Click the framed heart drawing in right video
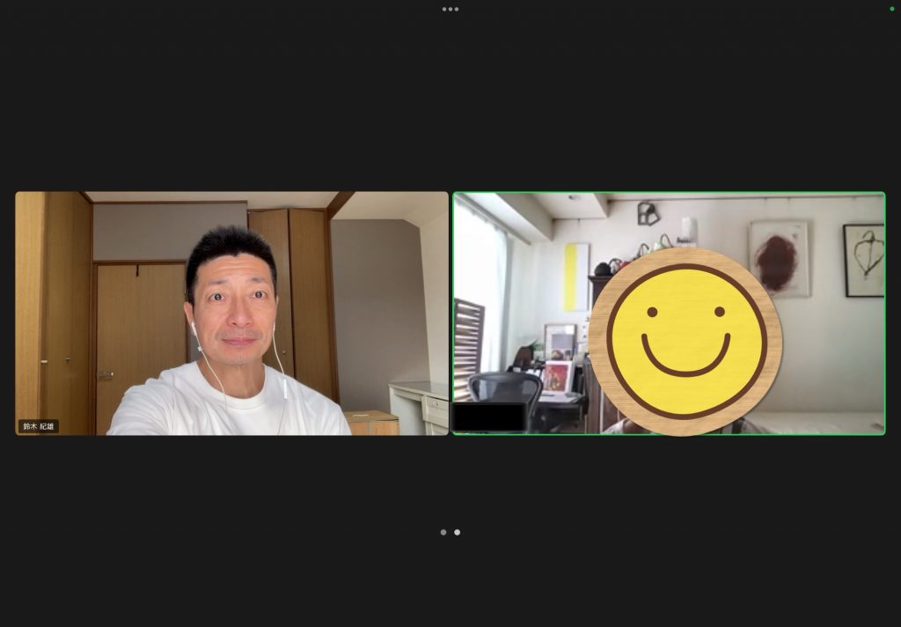Image resolution: width=901 pixels, height=627 pixels. click(x=863, y=260)
